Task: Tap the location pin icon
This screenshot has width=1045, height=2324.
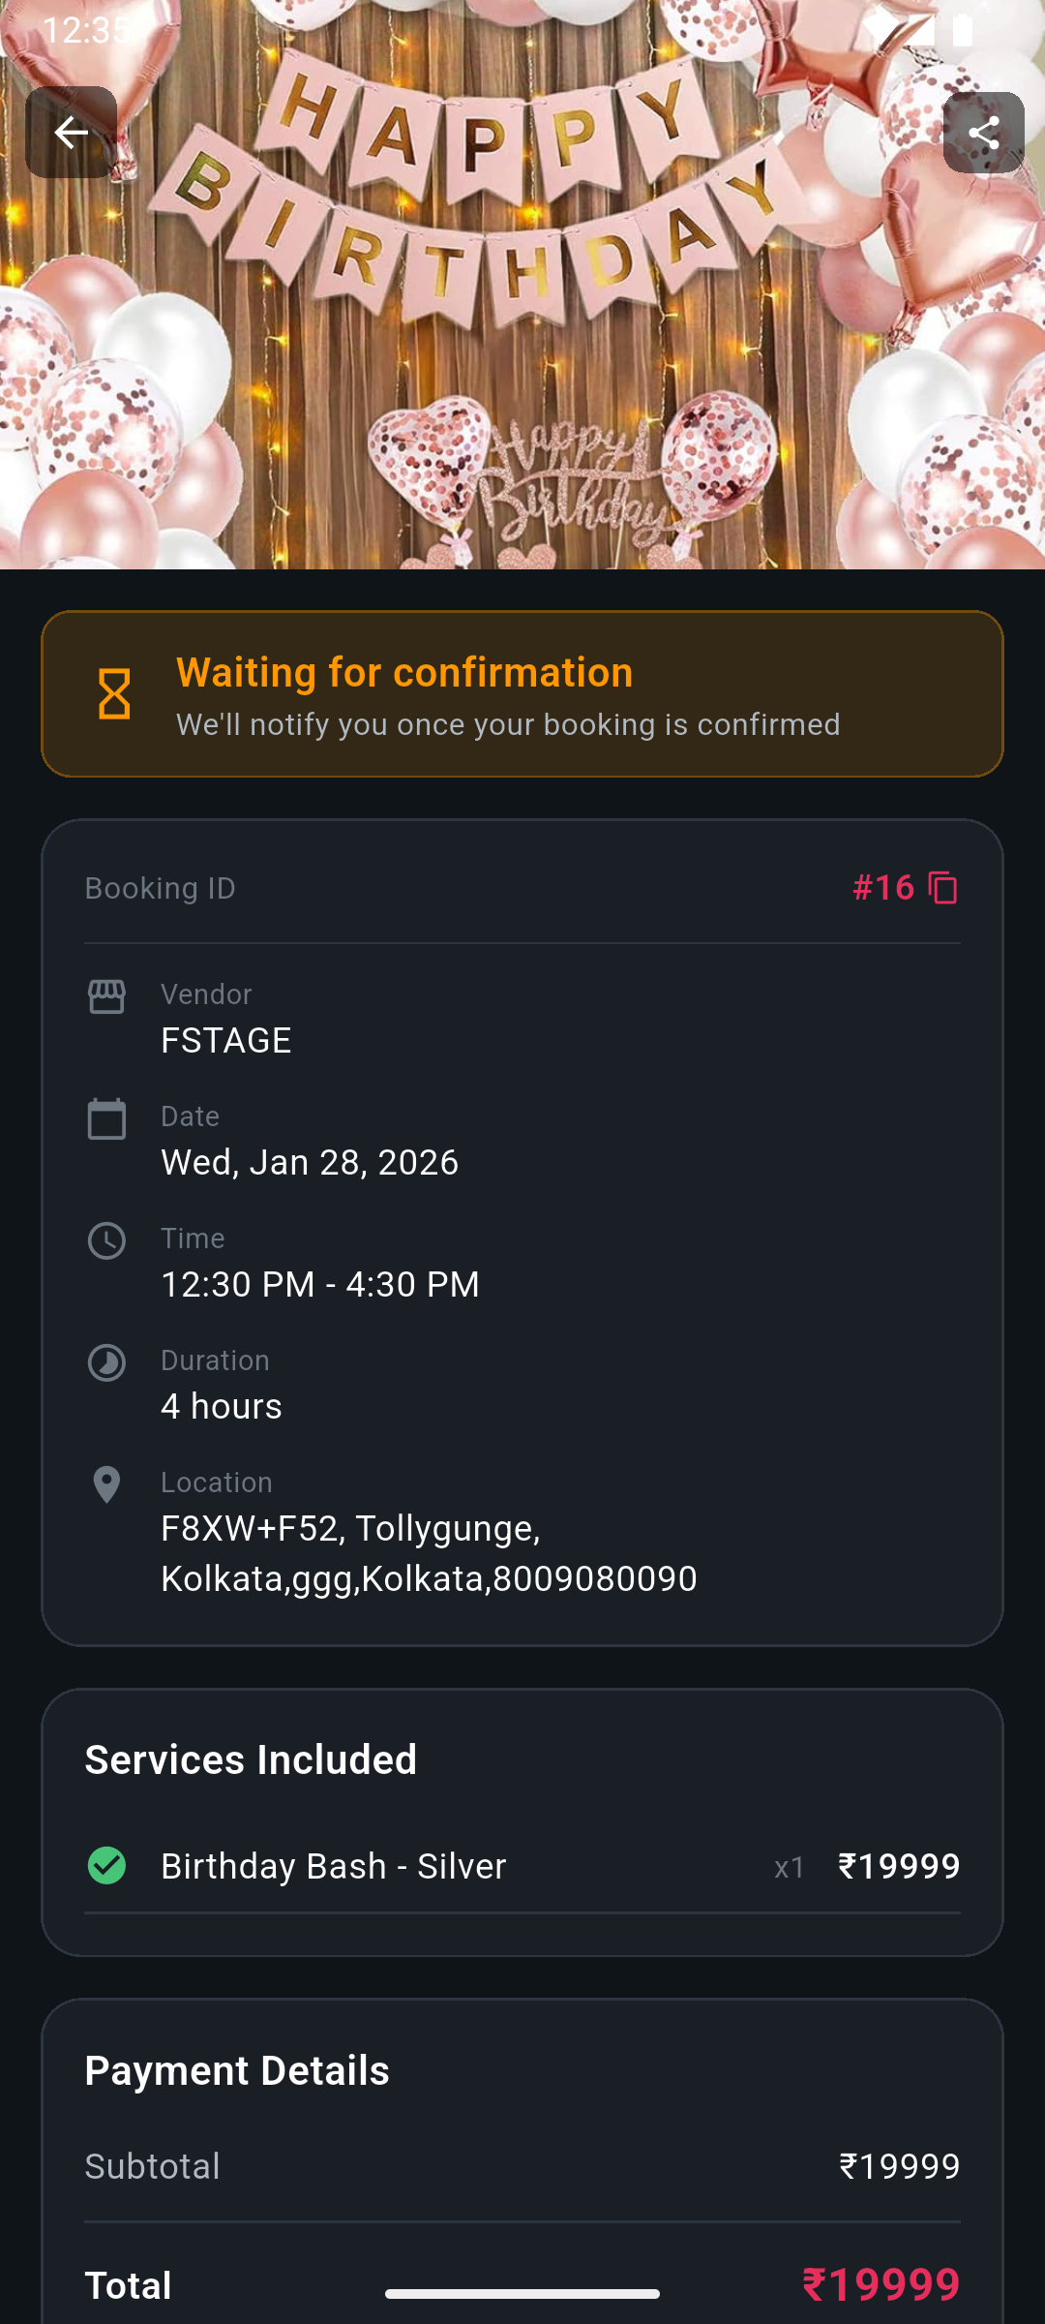Action: 106,1484
